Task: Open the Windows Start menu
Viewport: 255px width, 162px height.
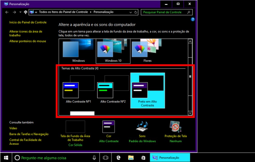Action: pos(6,158)
